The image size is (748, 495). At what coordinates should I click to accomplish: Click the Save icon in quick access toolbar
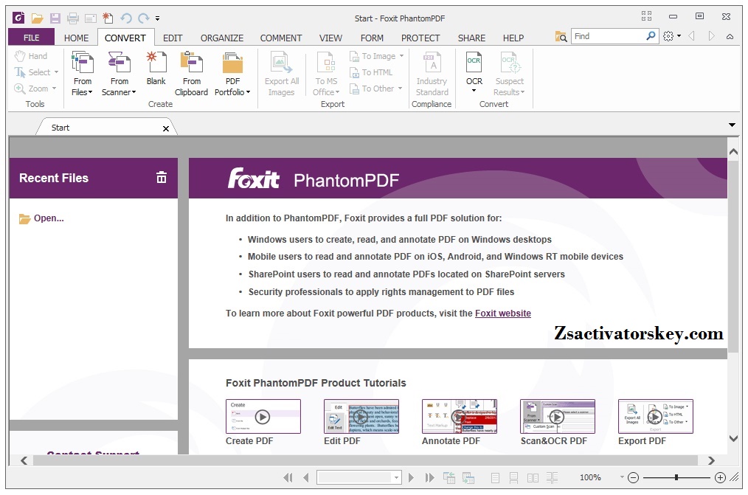point(55,18)
